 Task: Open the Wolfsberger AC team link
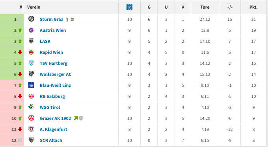pos(56,74)
